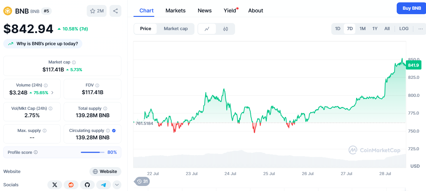Select the Market cap chart toggle
Screen dimensions: 426x191
(x=176, y=29)
